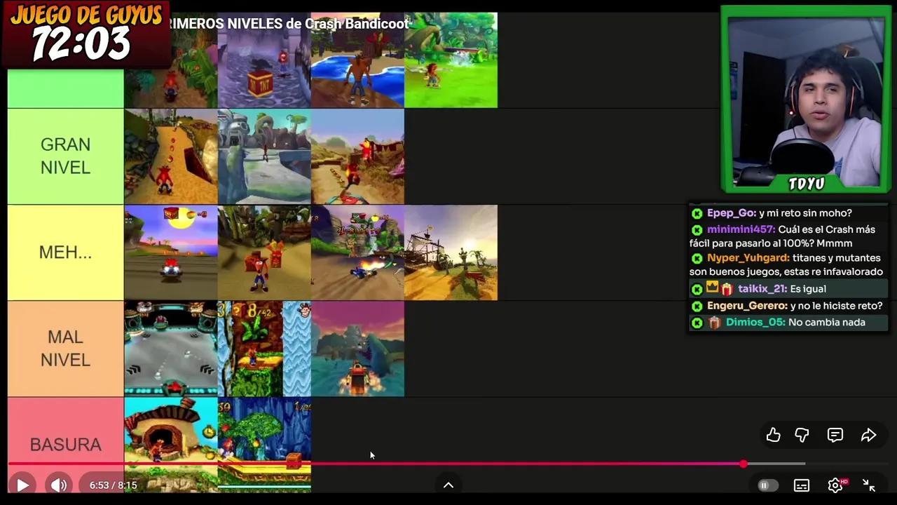Toggle the autoplay switch

tap(767, 485)
